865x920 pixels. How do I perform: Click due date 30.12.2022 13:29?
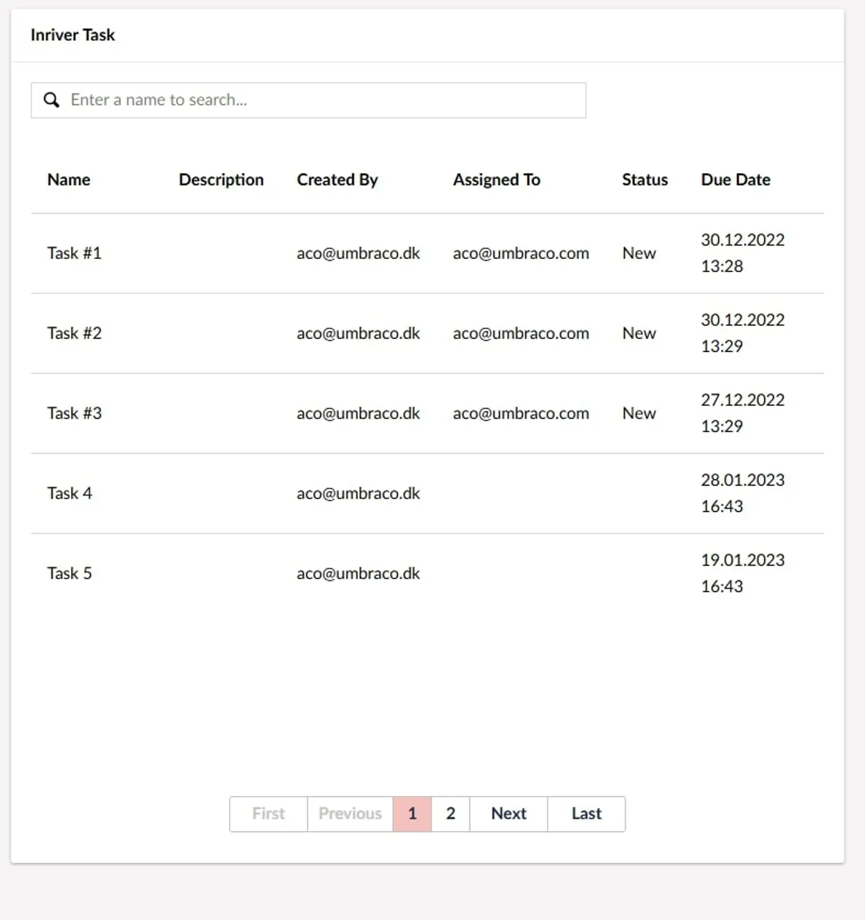(743, 333)
